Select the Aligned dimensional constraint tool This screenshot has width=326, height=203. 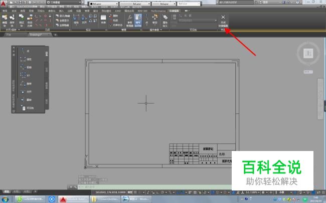coord(84,19)
